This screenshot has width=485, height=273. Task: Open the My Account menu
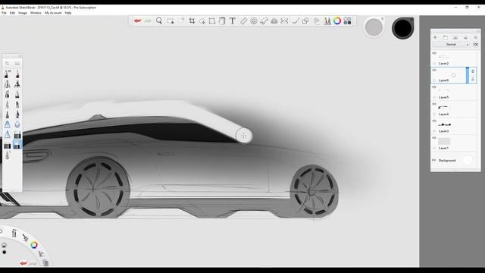pyautogui.click(x=53, y=13)
